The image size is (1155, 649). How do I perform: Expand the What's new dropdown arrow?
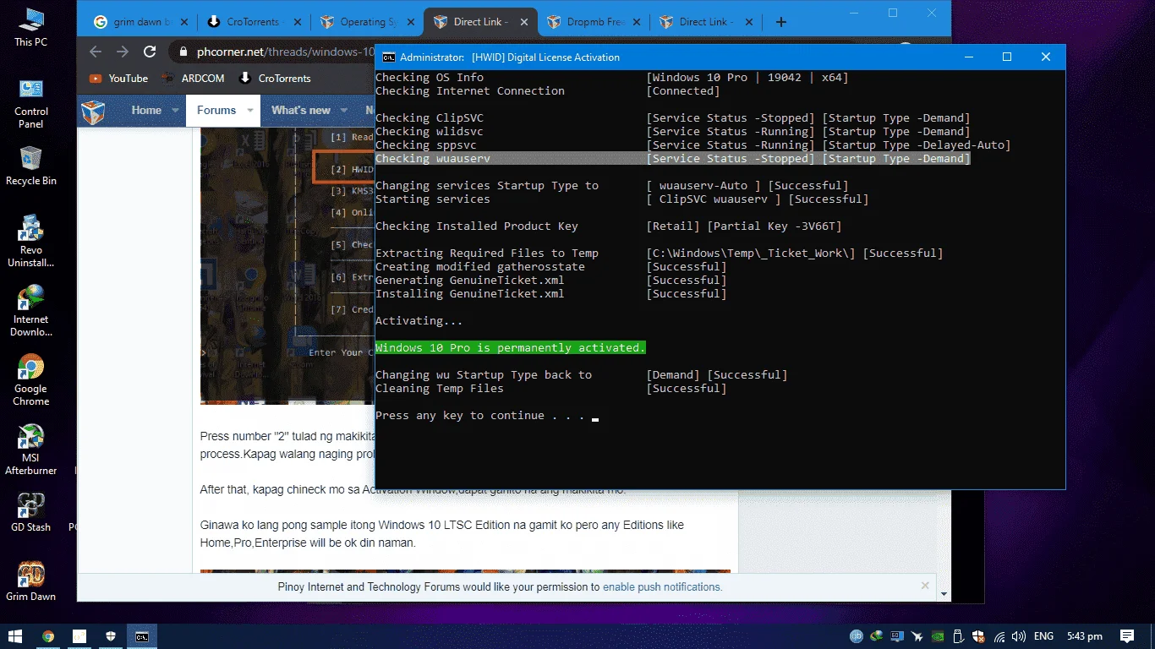[344, 111]
